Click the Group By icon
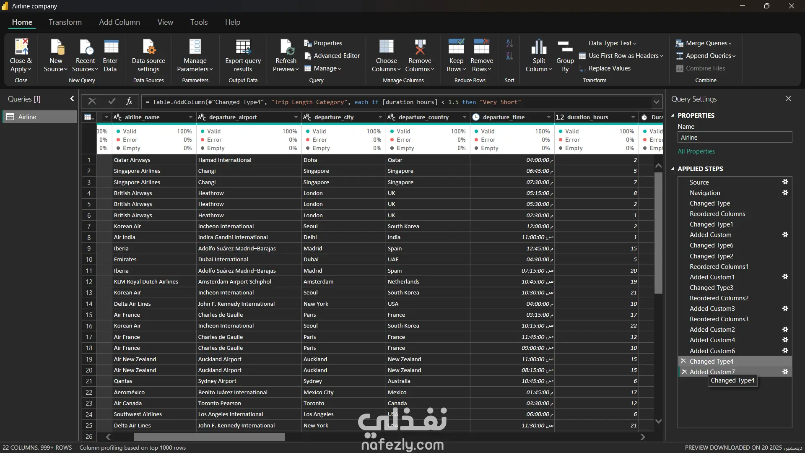 [x=565, y=47]
